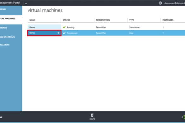
Task: Click the Running status of Demo
Action: [x=71, y=27]
